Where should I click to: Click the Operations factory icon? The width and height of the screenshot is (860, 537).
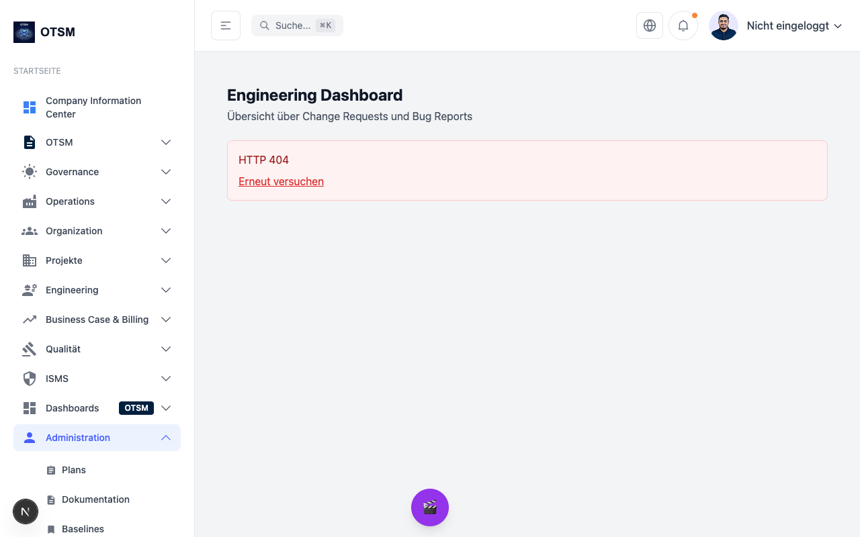point(30,201)
